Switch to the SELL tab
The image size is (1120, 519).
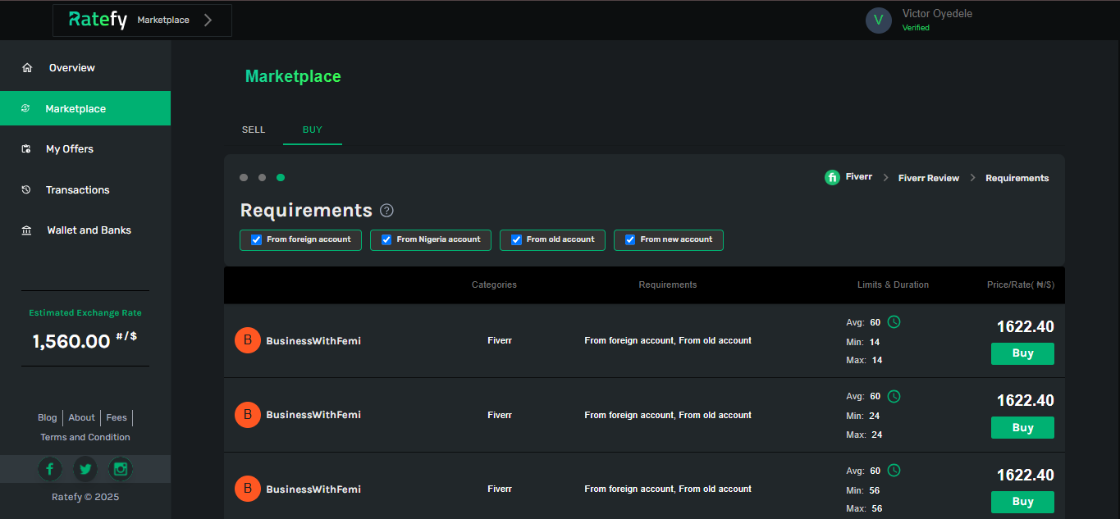[254, 130]
